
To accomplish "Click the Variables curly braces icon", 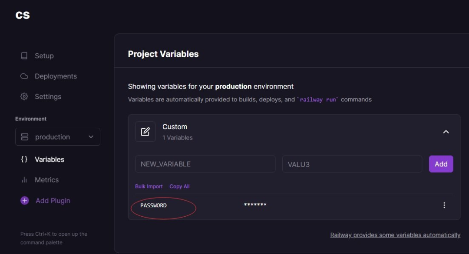I will [x=24, y=160].
